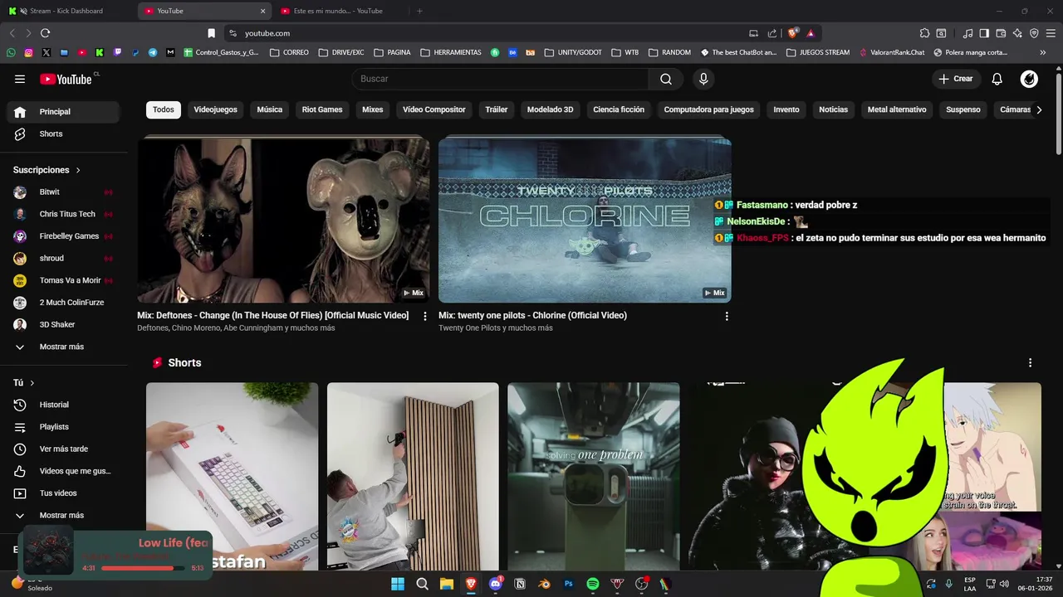This screenshot has width=1063, height=597.
Task: Expand Mostrar más under subscriptions
Action: coord(63,347)
